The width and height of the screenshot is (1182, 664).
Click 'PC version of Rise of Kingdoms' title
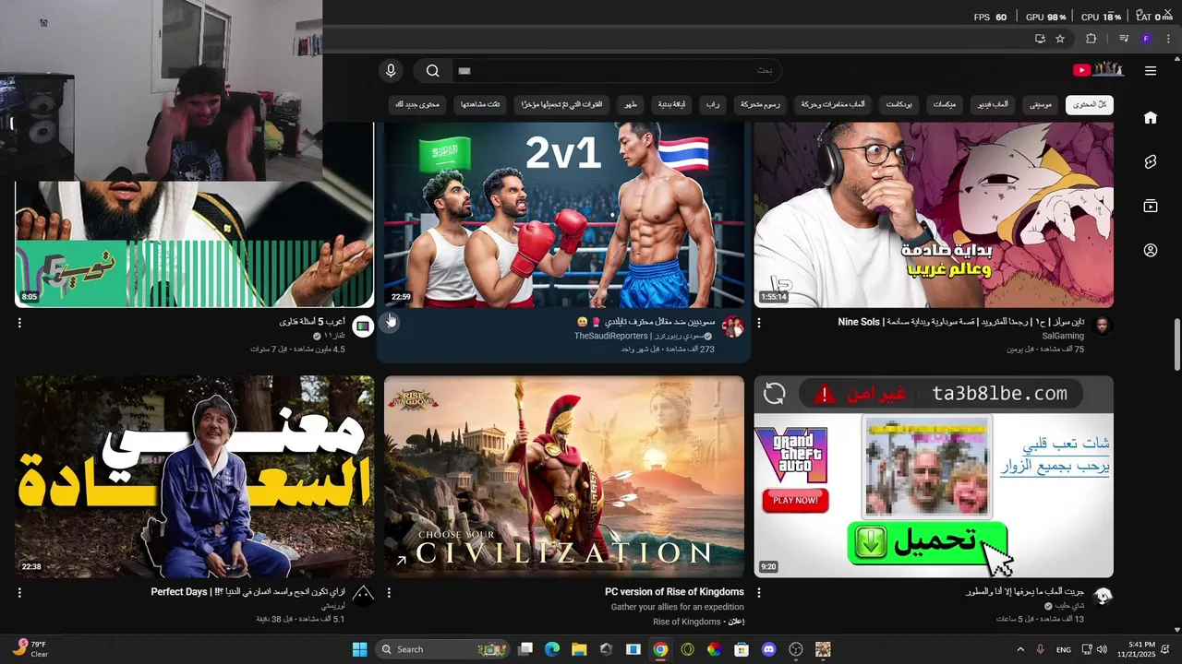point(674,592)
